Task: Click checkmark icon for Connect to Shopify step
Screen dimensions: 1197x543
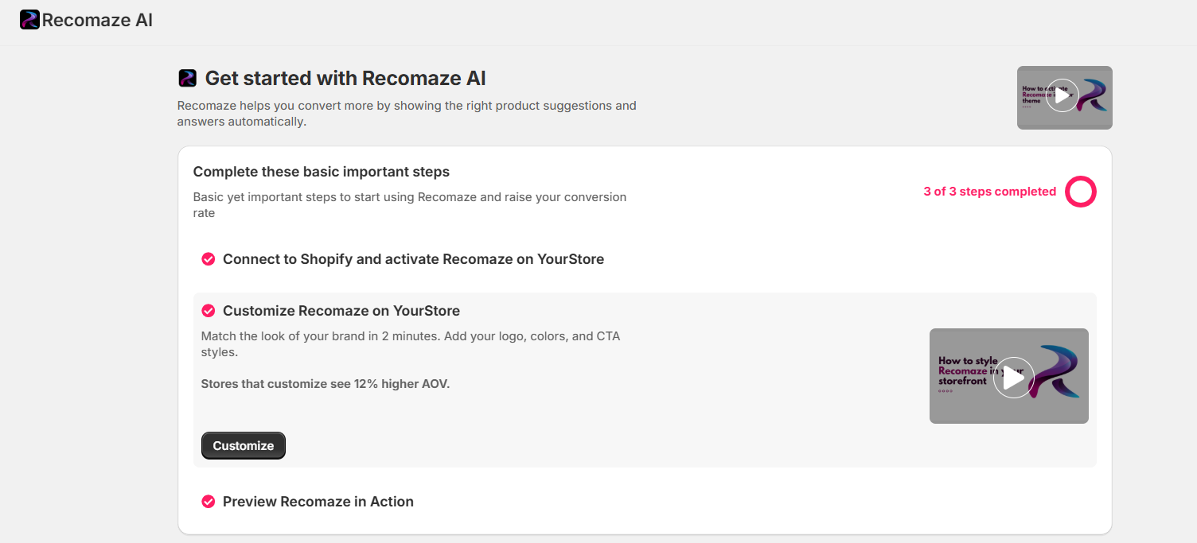Action: [208, 259]
